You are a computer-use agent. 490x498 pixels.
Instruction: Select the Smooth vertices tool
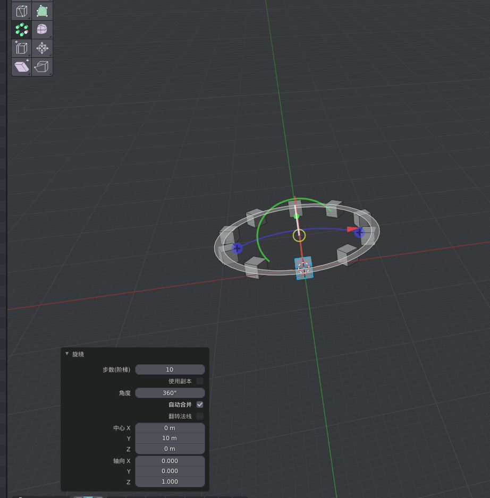tap(42, 30)
